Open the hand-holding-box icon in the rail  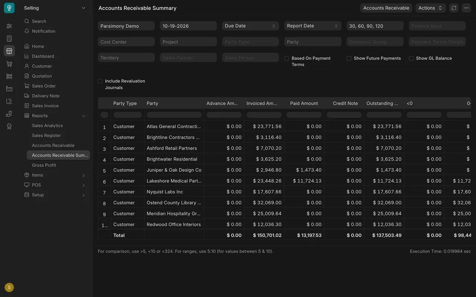click(9, 114)
